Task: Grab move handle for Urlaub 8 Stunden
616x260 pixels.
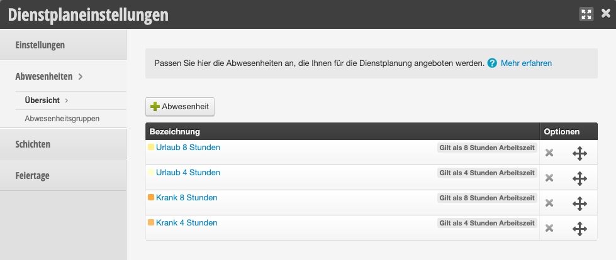Action: click(x=580, y=153)
